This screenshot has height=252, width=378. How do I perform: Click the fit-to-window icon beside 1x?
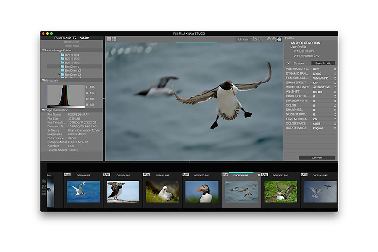261,39
